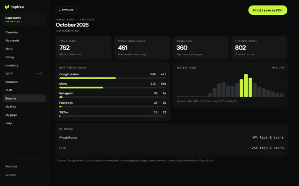Viewport: 299px width, 186px height.
Task: Click the 'Busiest: 3PM, 4PM, 2PM' summary line
Action: (x=207, y=101)
